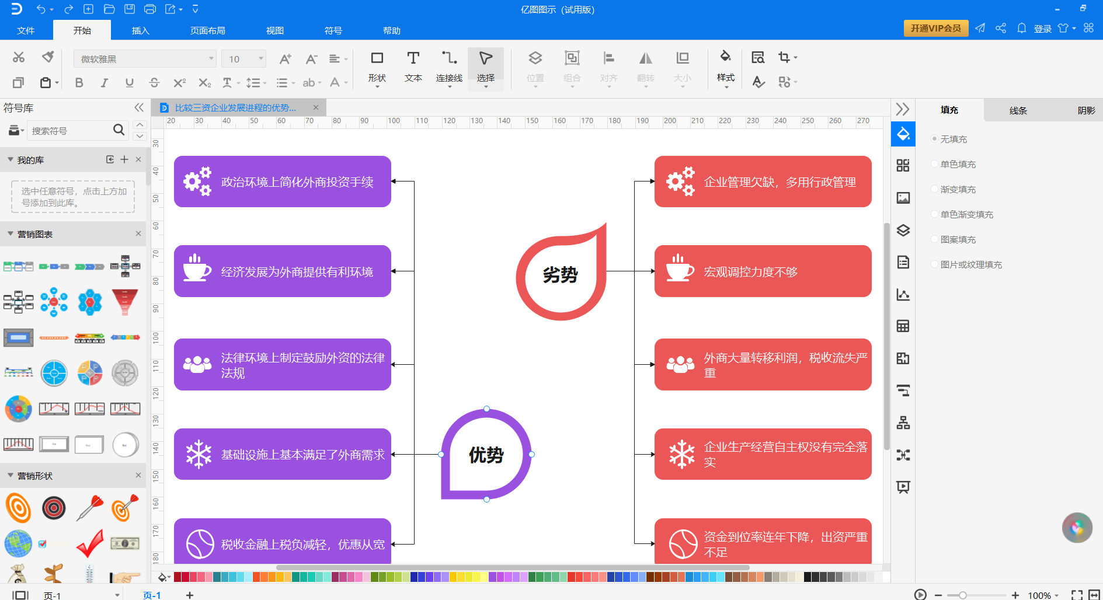
Task: Open the Fill panel icon in right sidebar
Action: (903, 134)
